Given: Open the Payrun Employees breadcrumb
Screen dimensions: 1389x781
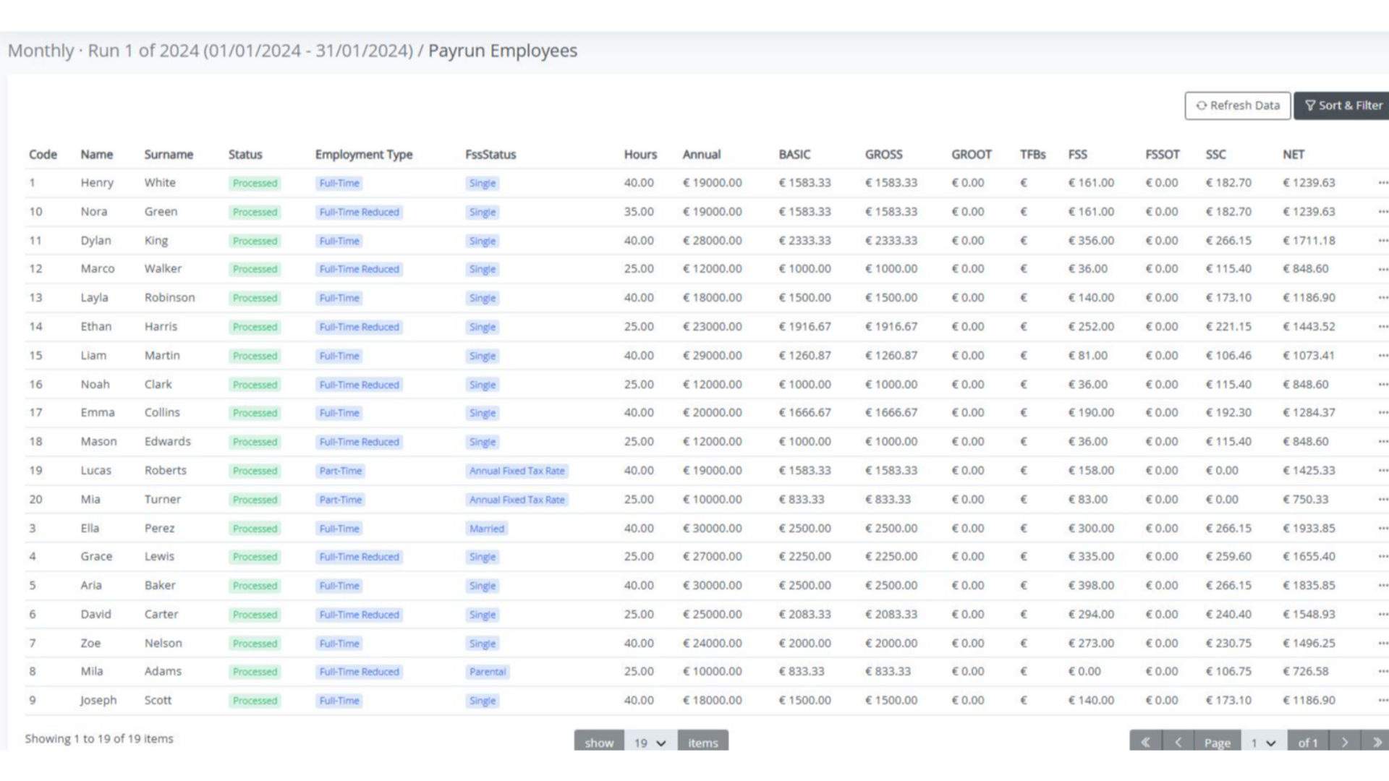Looking at the screenshot, I should 502,51.
